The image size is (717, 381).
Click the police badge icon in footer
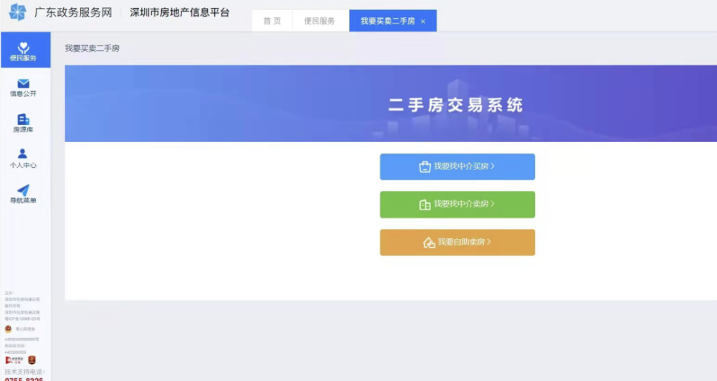click(8, 329)
